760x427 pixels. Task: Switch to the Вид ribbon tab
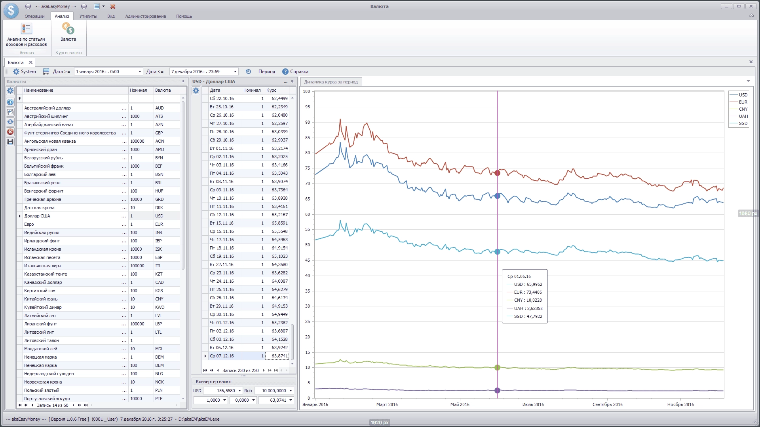[x=111, y=16]
